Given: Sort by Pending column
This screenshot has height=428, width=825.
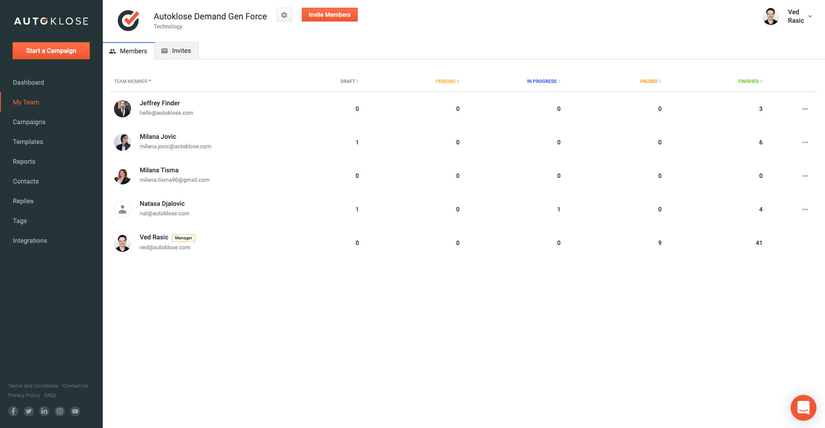Looking at the screenshot, I should click(448, 81).
